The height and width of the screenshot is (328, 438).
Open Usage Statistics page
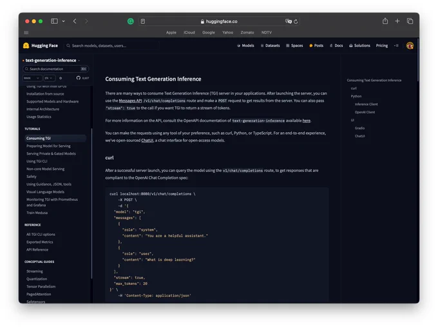click(x=39, y=117)
